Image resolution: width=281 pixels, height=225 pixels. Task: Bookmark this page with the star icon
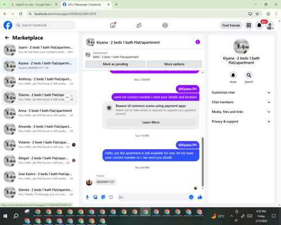pos(257,13)
